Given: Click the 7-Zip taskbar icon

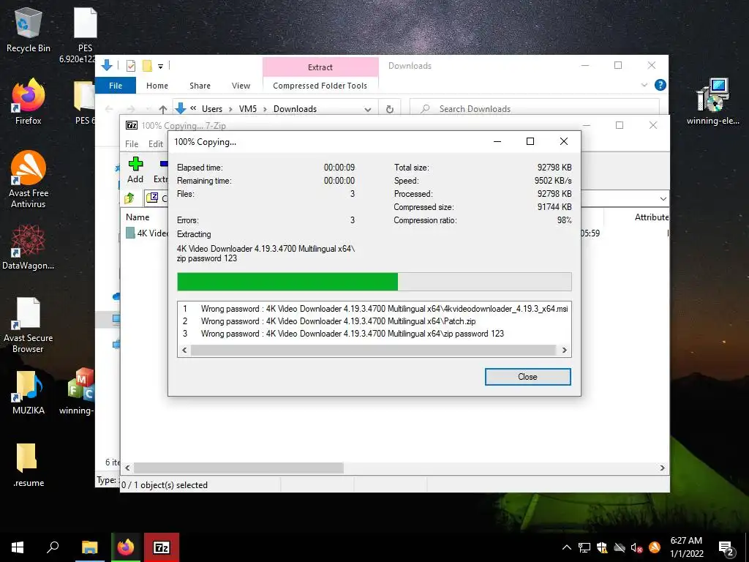Looking at the screenshot, I should (x=162, y=547).
